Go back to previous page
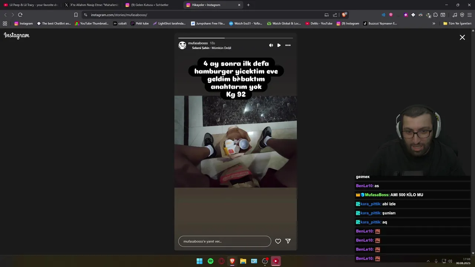 pos(5,15)
